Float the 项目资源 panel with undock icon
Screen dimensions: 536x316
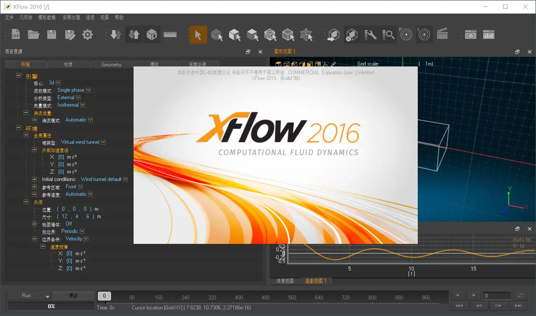click(248, 52)
